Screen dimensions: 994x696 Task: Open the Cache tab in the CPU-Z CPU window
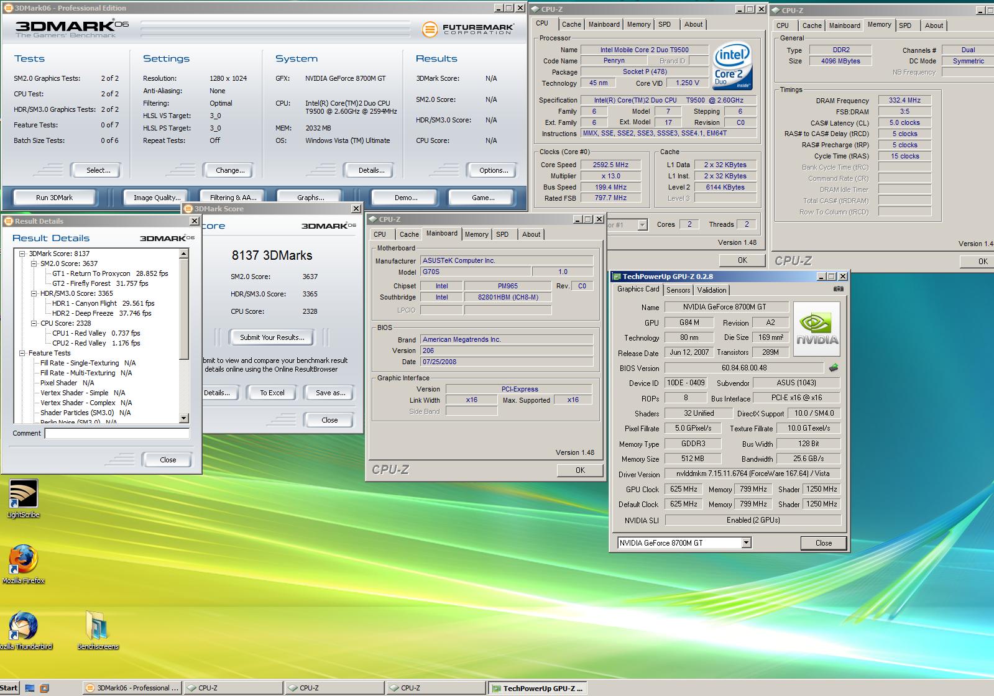[x=571, y=24]
